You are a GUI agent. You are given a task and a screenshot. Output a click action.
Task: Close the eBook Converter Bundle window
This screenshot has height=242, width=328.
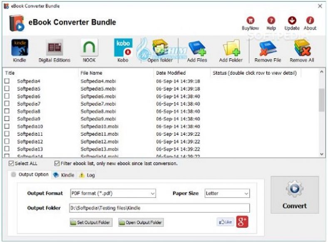pyautogui.click(x=320, y=6)
